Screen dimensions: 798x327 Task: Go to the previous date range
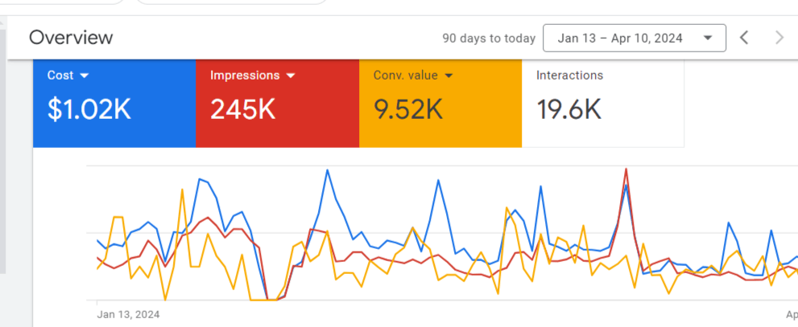744,37
